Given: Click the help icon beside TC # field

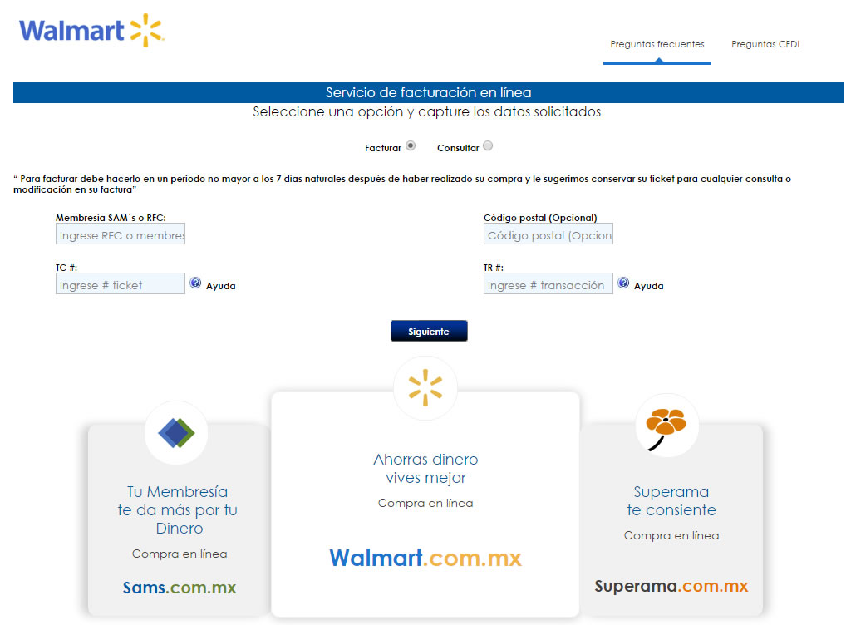Looking at the screenshot, I should pyautogui.click(x=195, y=283).
